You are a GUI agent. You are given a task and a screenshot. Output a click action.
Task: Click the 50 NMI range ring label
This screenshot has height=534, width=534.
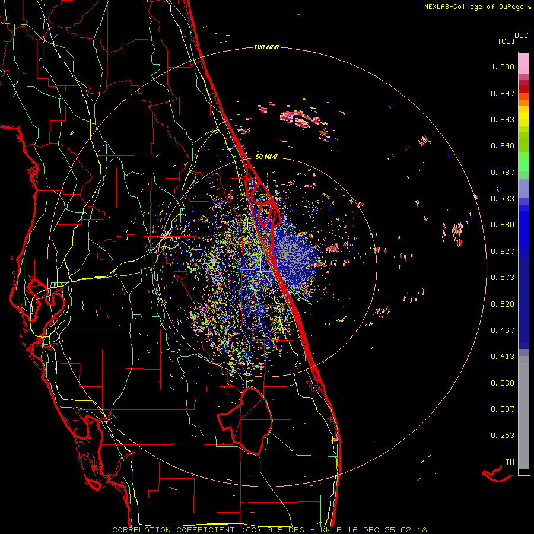(x=266, y=157)
